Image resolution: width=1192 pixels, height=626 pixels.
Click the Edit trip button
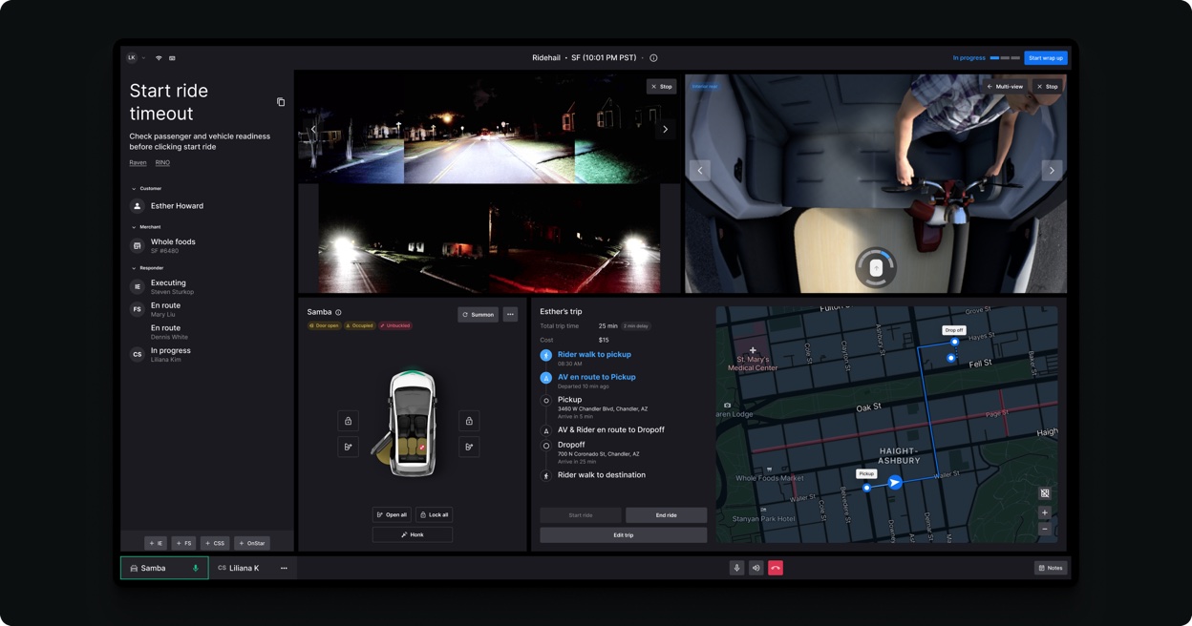click(624, 535)
